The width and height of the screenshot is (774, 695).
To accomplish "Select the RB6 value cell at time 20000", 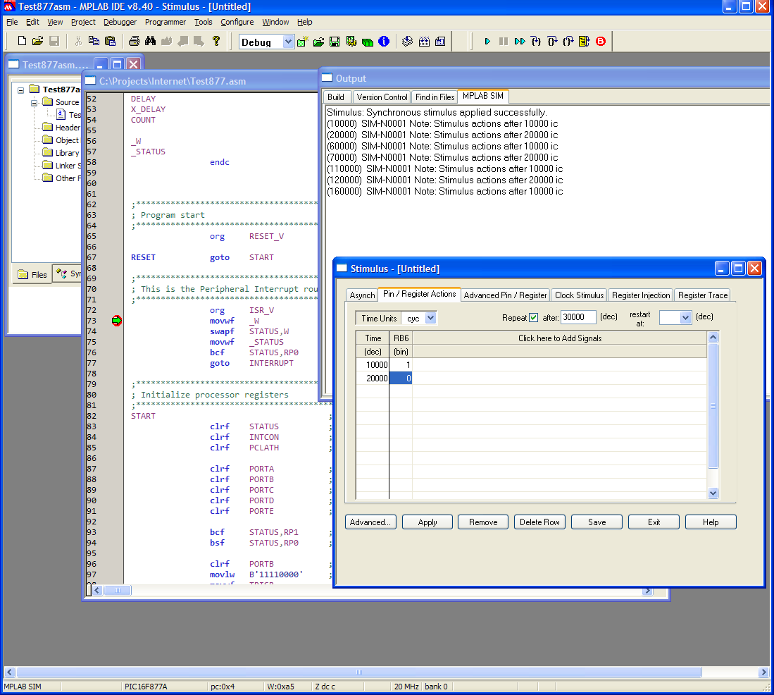I will click(401, 379).
